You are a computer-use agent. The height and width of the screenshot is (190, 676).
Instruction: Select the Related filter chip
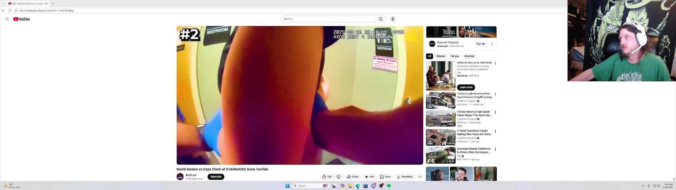[x=441, y=56]
